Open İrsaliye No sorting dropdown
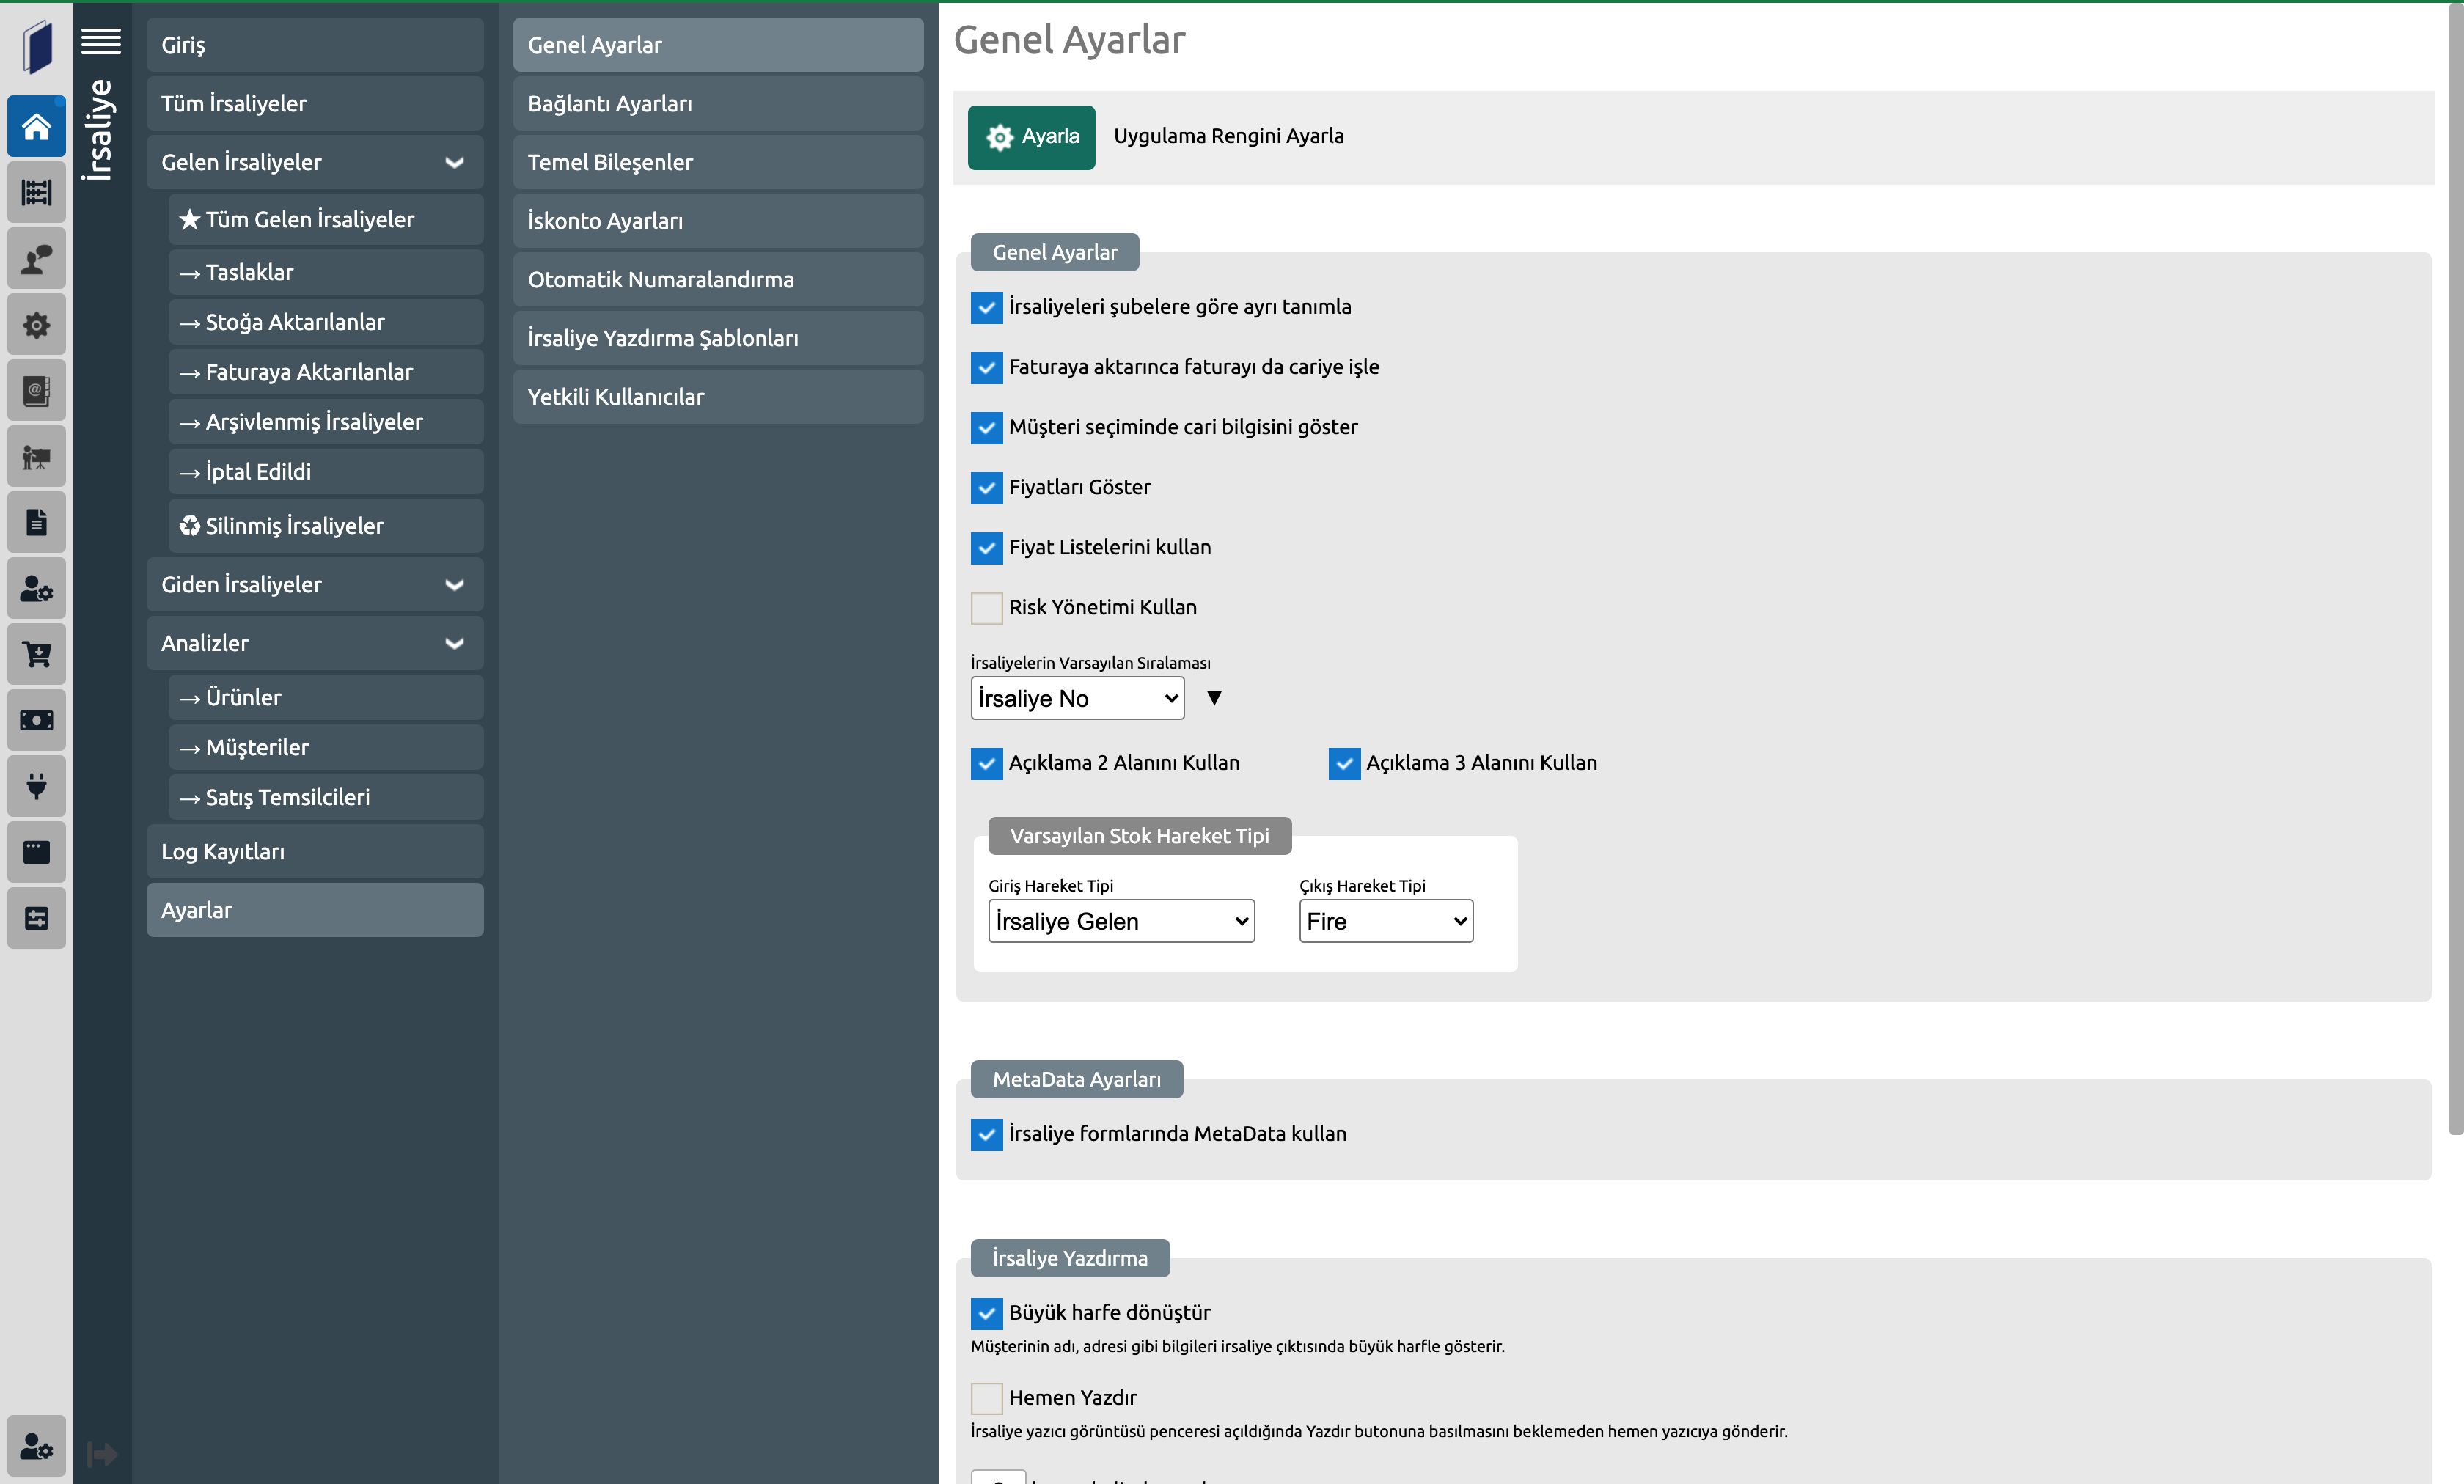 click(1077, 699)
